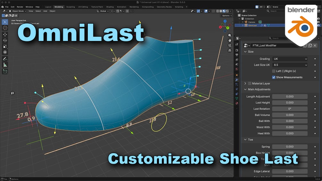Open the Output properties tab
This screenshot has height=181, width=322.
237,55
